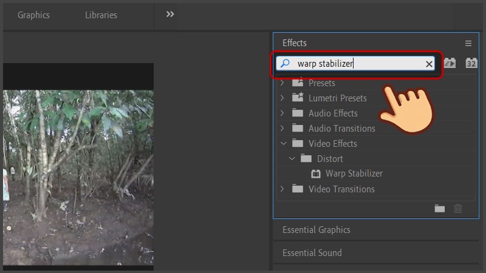Screen dimensions: 486x273
Task: Click the Lumetri Presets folder icon
Action: [x=298, y=98]
